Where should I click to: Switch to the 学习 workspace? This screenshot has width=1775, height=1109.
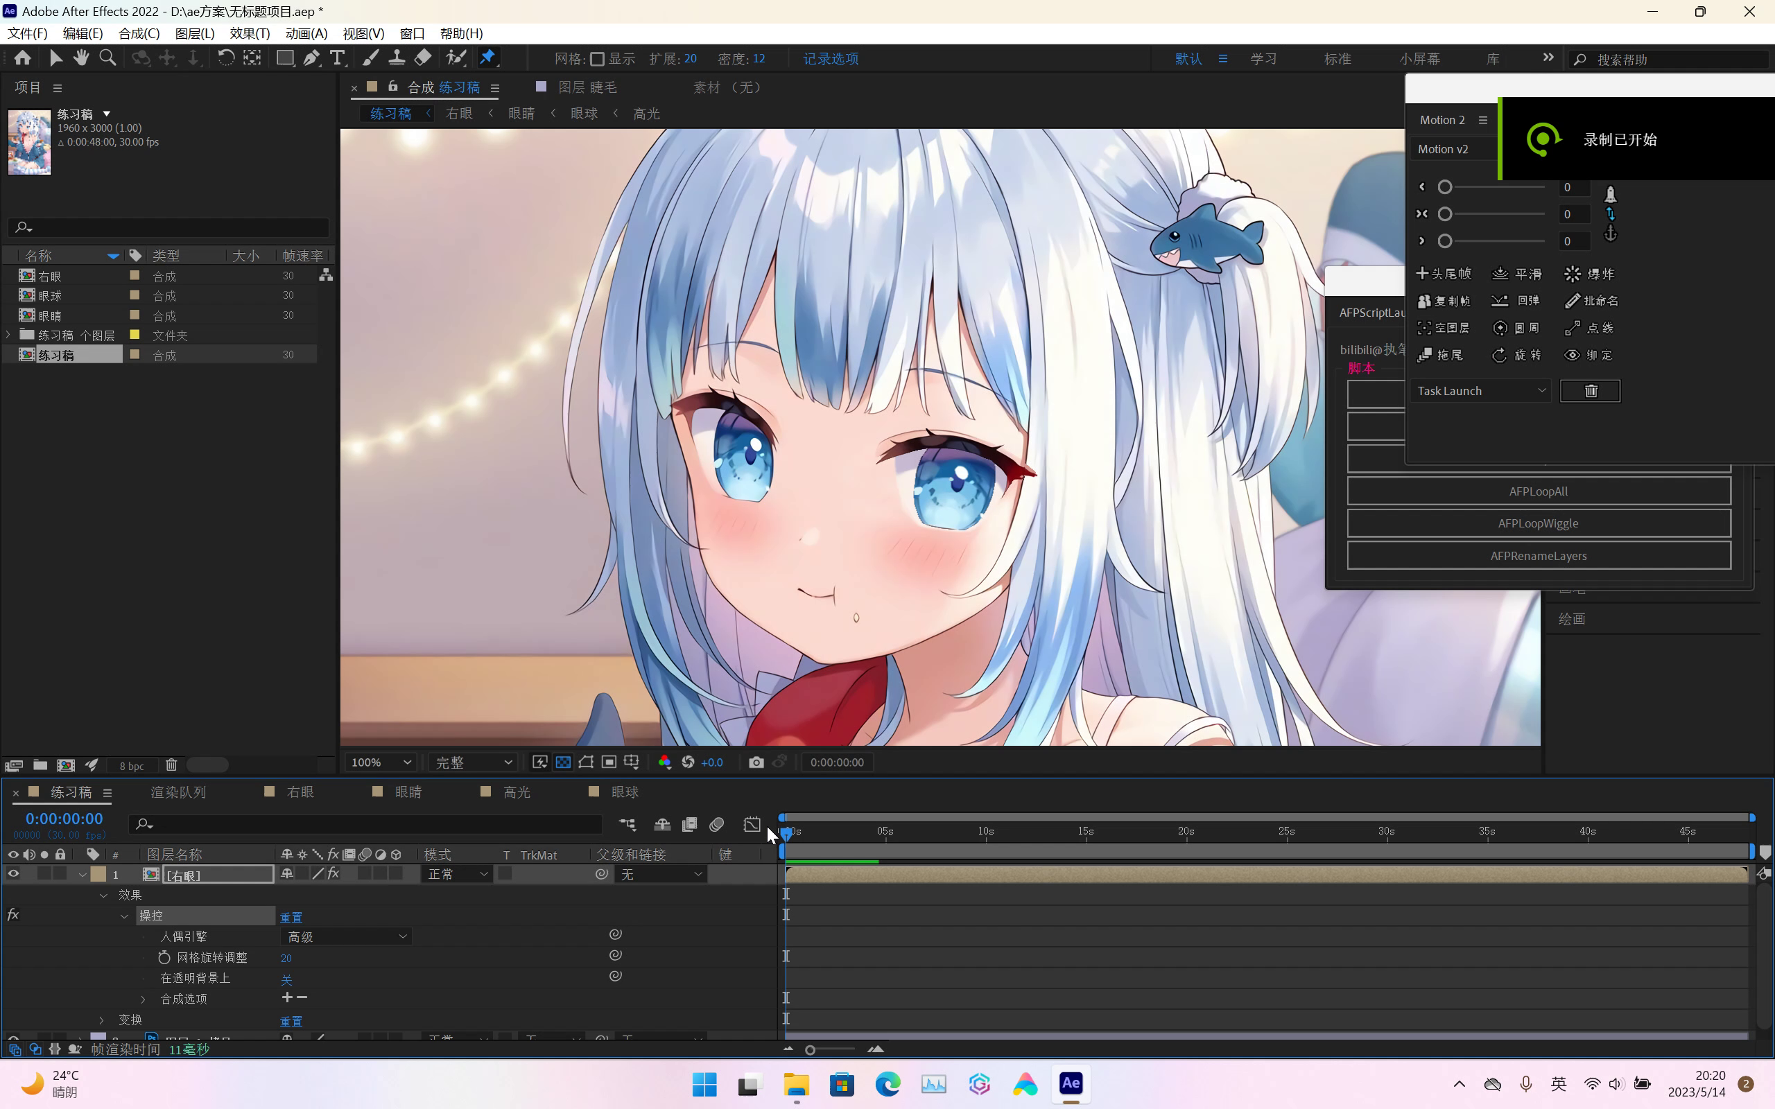click(1264, 59)
